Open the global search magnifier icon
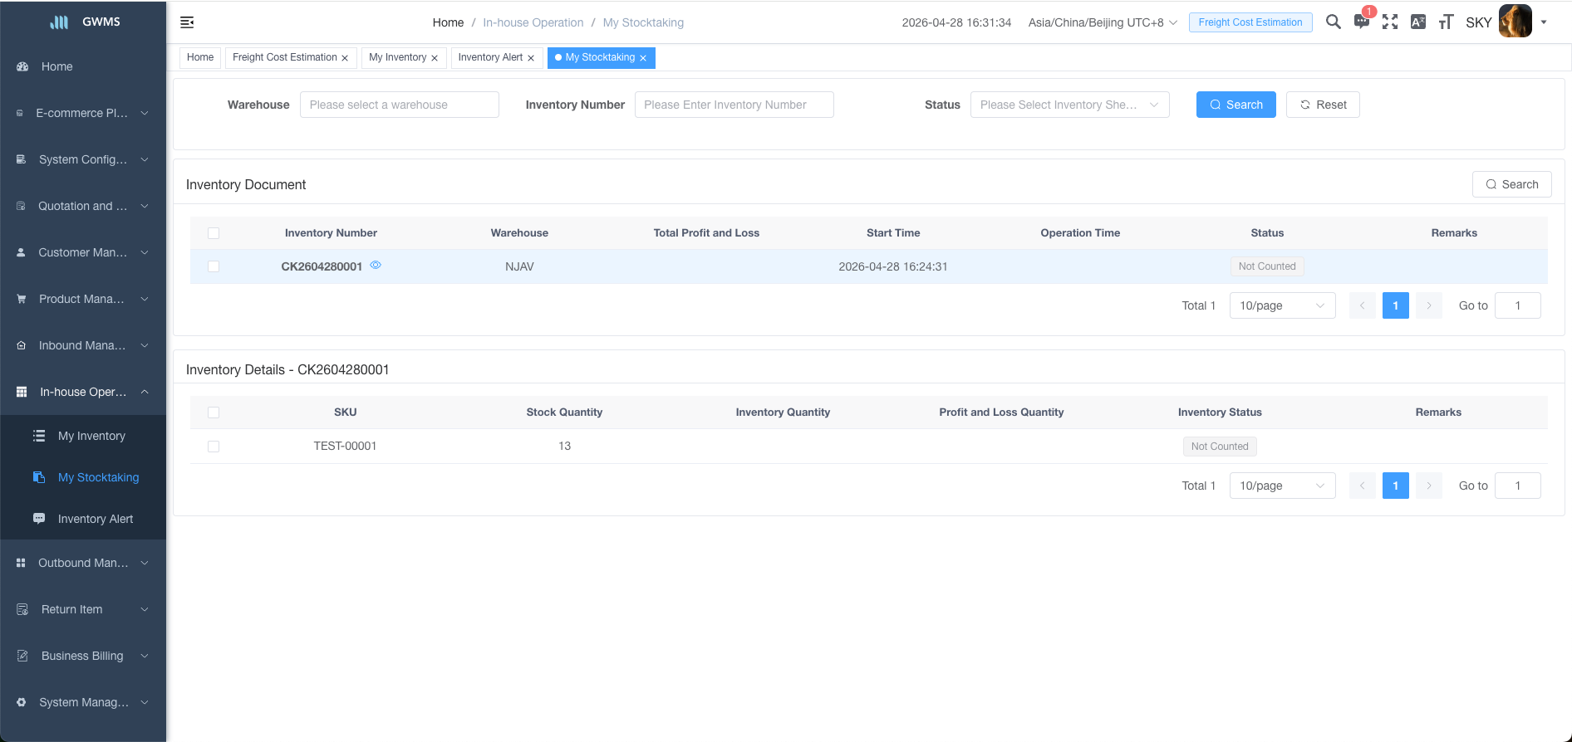Image resolution: width=1572 pixels, height=742 pixels. (1334, 22)
